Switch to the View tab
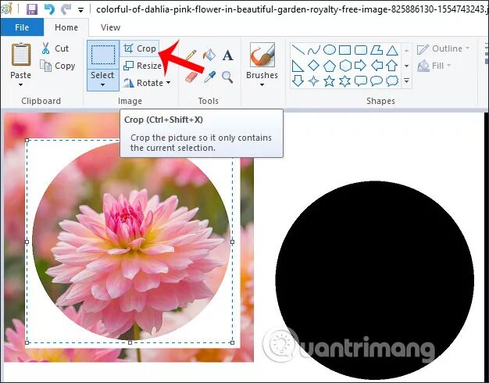Viewport: 489px width, 383px height. (x=110, y=27)
